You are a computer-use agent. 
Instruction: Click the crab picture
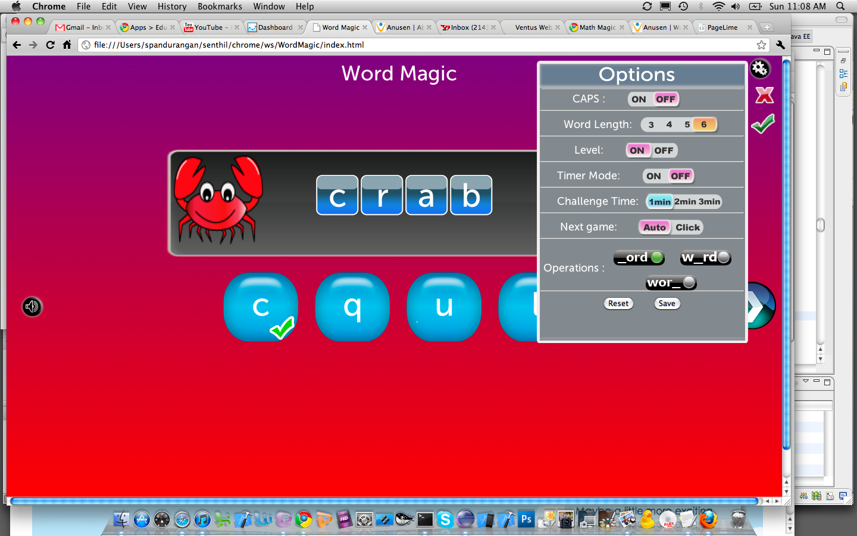[218, 201]
